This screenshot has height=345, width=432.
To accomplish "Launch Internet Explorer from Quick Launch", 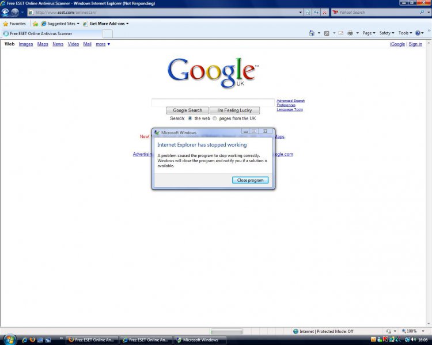I will pyautogui.click(x=25, y=340).
